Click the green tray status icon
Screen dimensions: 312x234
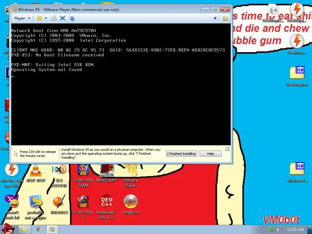pyautogui.click(x=271, y=230)
